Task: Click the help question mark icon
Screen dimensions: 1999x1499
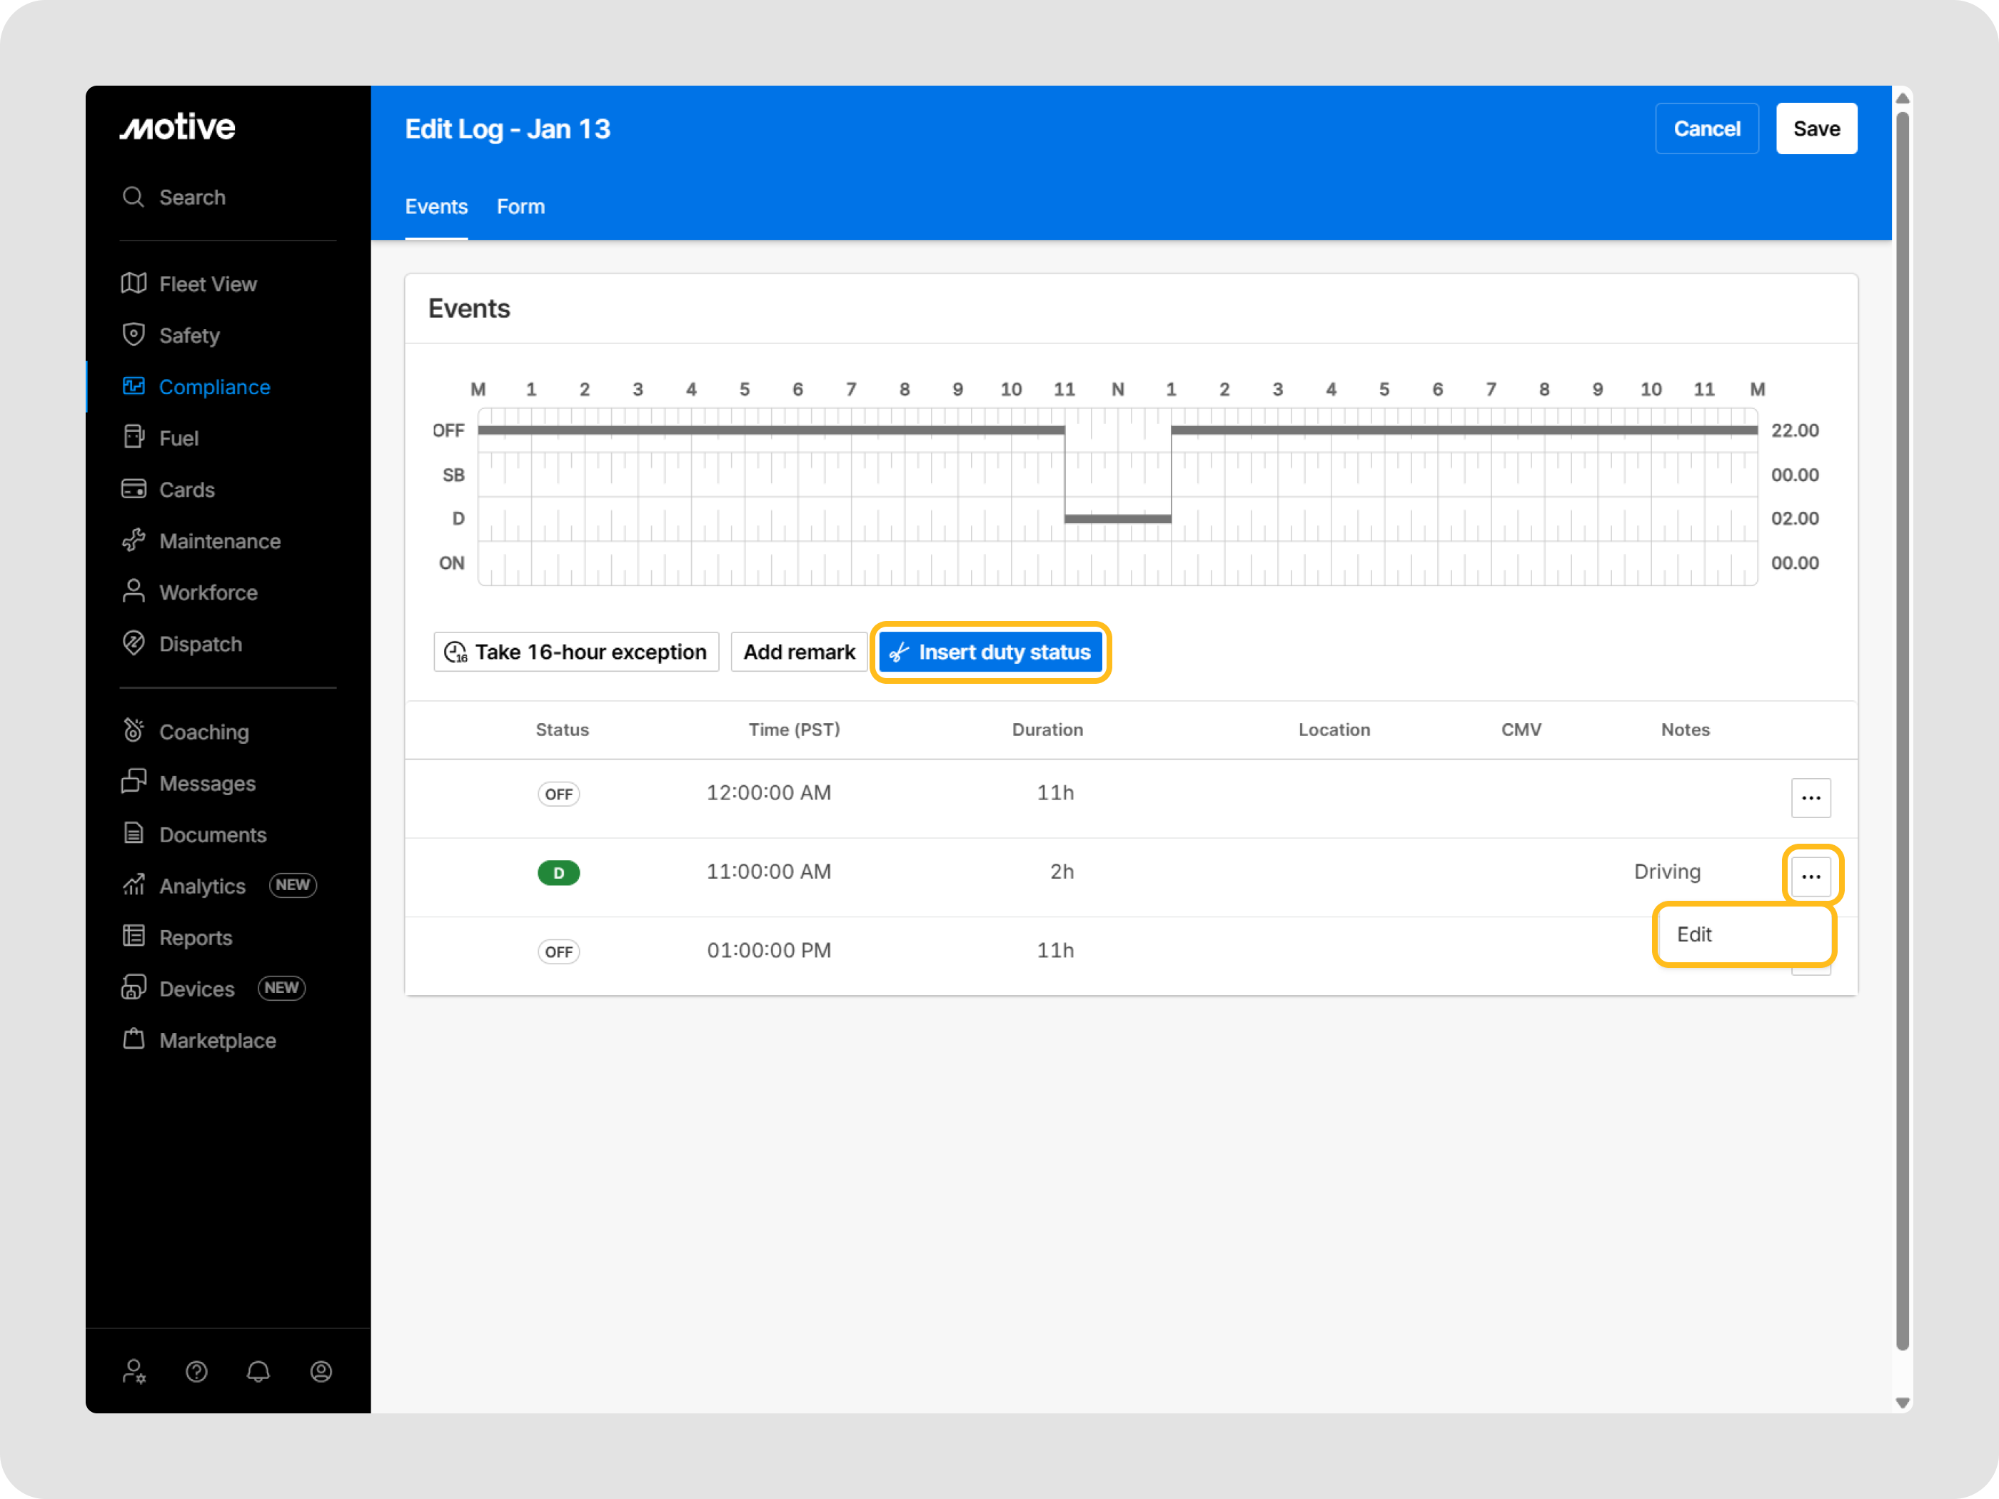Action: [196, 1372]
